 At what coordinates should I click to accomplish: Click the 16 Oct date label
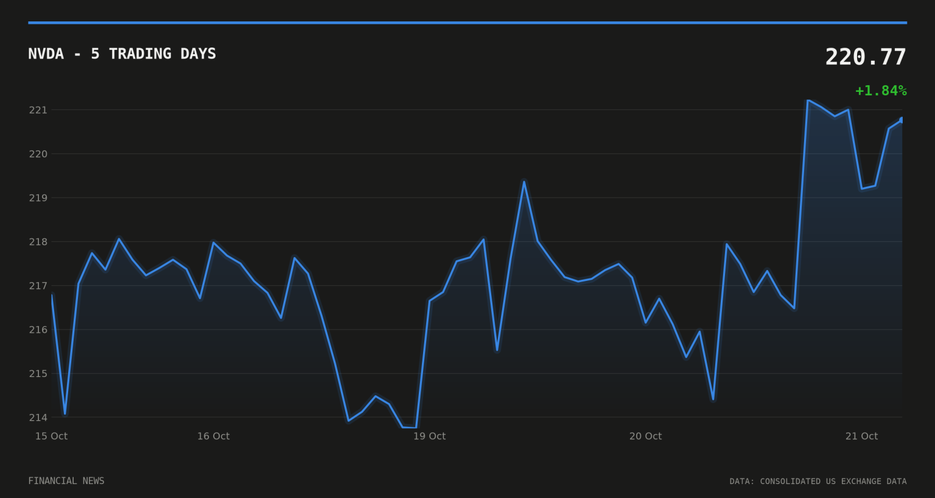coord(213,436)
